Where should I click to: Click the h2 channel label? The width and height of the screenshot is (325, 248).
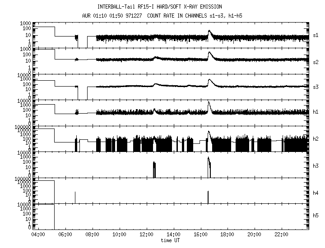click(x=316, y=139)
